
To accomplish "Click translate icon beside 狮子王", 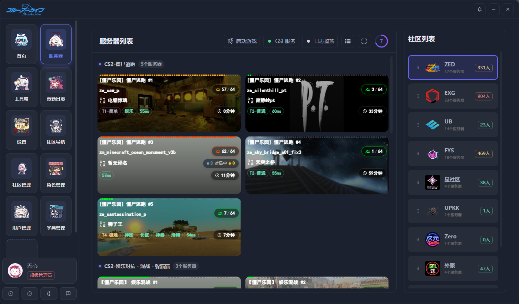I will [x=103, y=224].
